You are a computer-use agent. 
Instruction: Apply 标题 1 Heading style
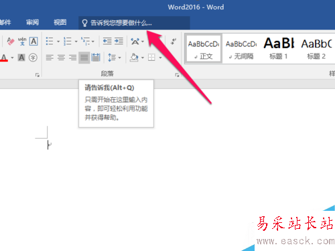click(279, 49)
